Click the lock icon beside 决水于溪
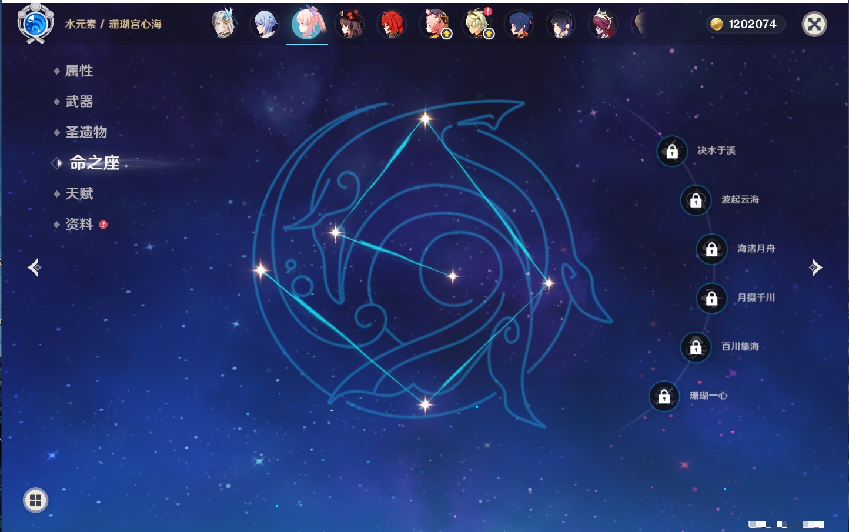 [x=672, y=151]
